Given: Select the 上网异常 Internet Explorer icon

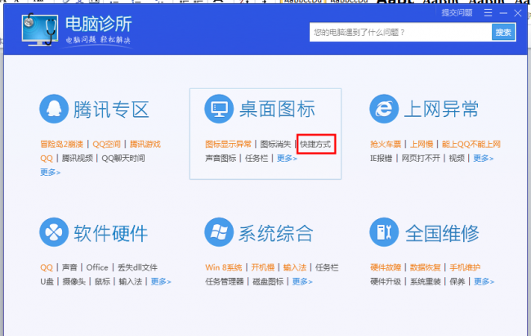Looking at the screenshot, I should [384, 109].
